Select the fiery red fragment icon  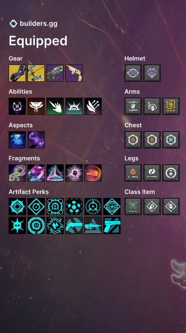(x=93, y=173)
